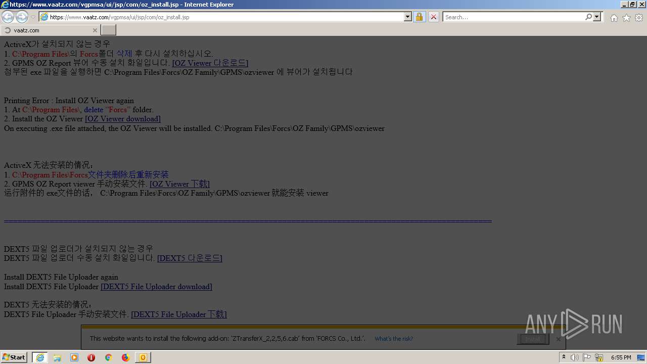Screen dimensions: 647x364
Task: Launch Google Chrome from taskbar
Action: coord(108,357)
